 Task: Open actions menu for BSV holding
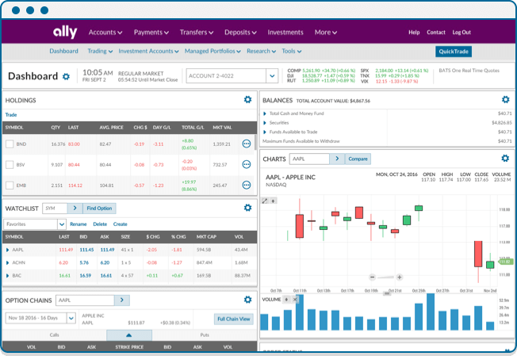pos(247,164)
